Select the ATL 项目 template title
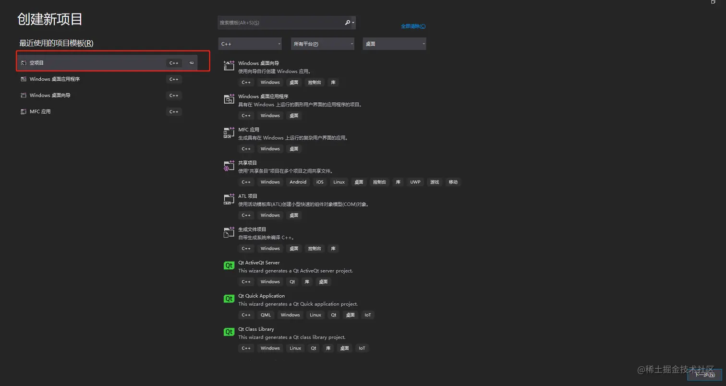The image size is (726, 386). (x=248, y=196)
